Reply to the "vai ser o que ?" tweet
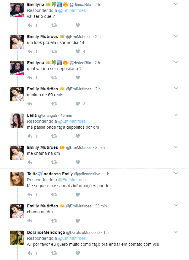 [x=30, y=25]
